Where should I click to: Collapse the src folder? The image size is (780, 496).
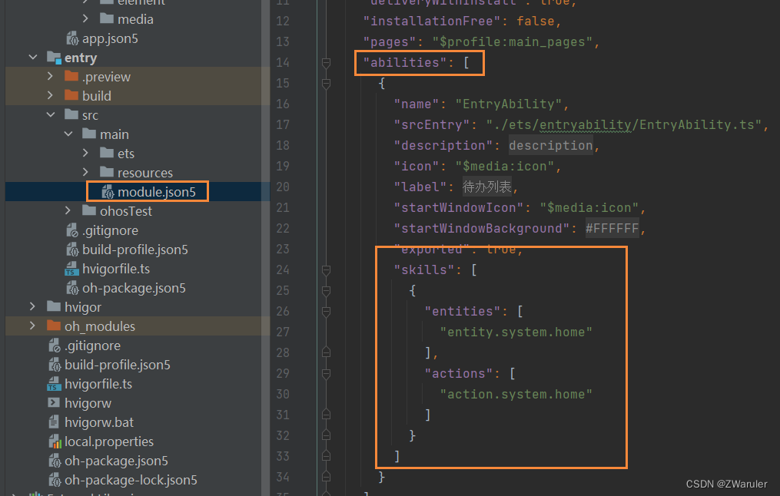click(50, 115)
